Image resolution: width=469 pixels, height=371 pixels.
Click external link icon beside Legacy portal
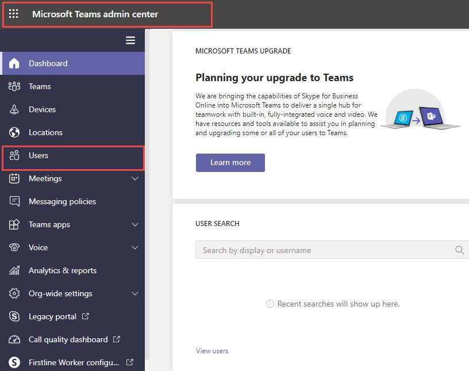point(86,316)
